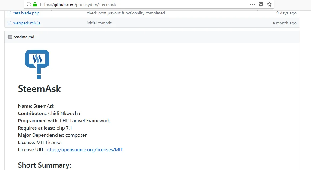
Task: Click the 'Short Summary:' heading
Action: click(x=44, y=165)
